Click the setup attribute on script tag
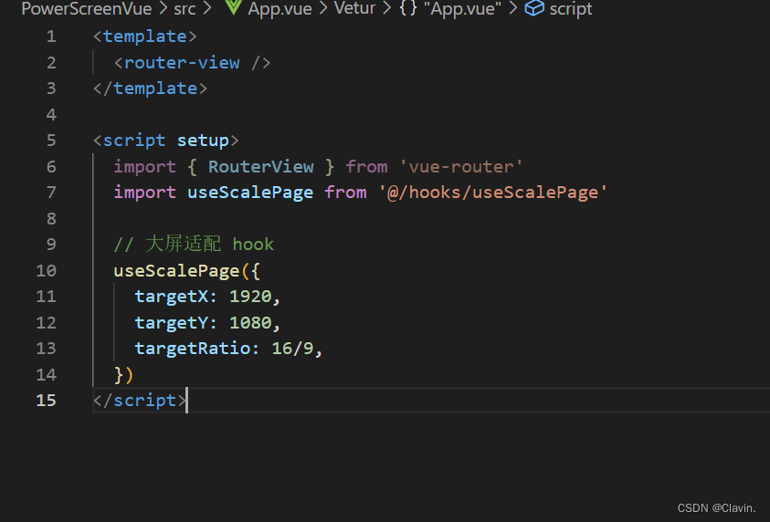The height and width of the screenshot is (522, 770). point(203,141)
